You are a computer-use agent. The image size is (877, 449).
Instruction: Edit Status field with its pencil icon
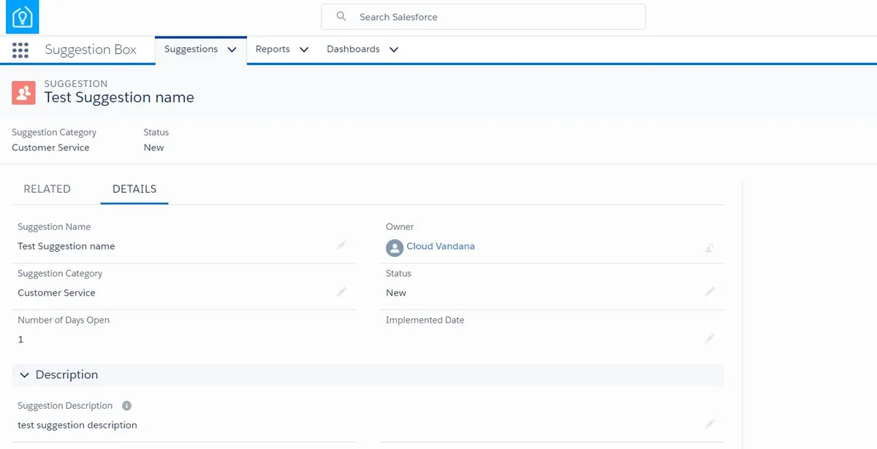pos(710,292)
